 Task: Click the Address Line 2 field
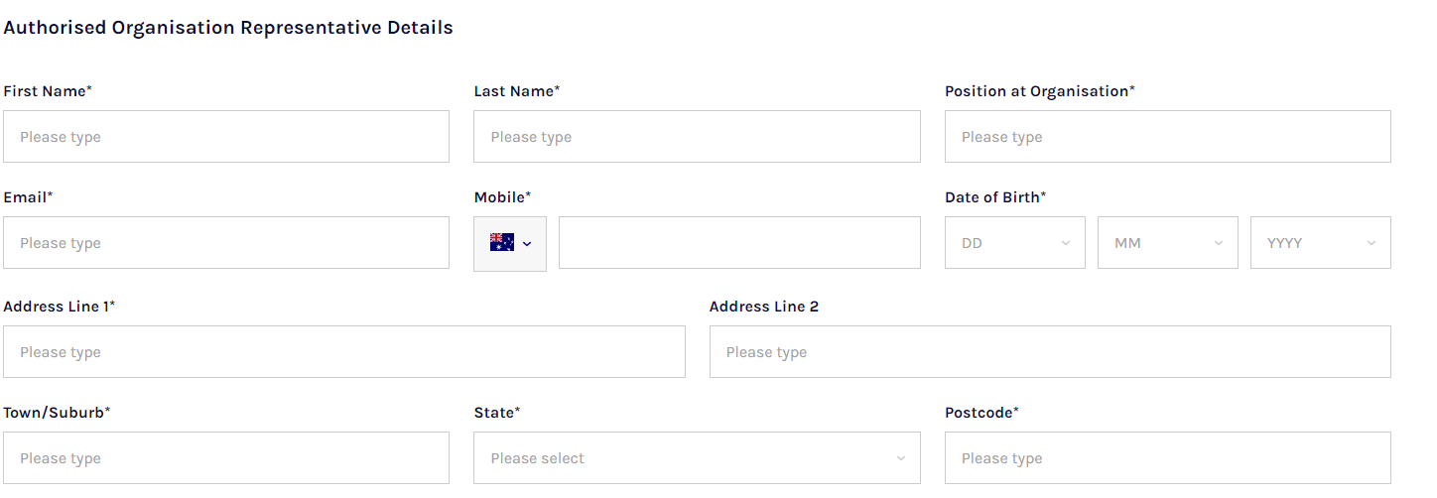(x=1050, y=352)
